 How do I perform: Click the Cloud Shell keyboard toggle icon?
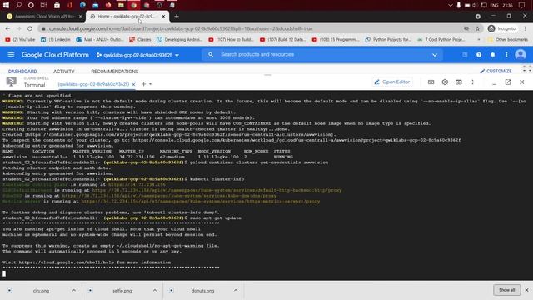[x=431, y=82]
